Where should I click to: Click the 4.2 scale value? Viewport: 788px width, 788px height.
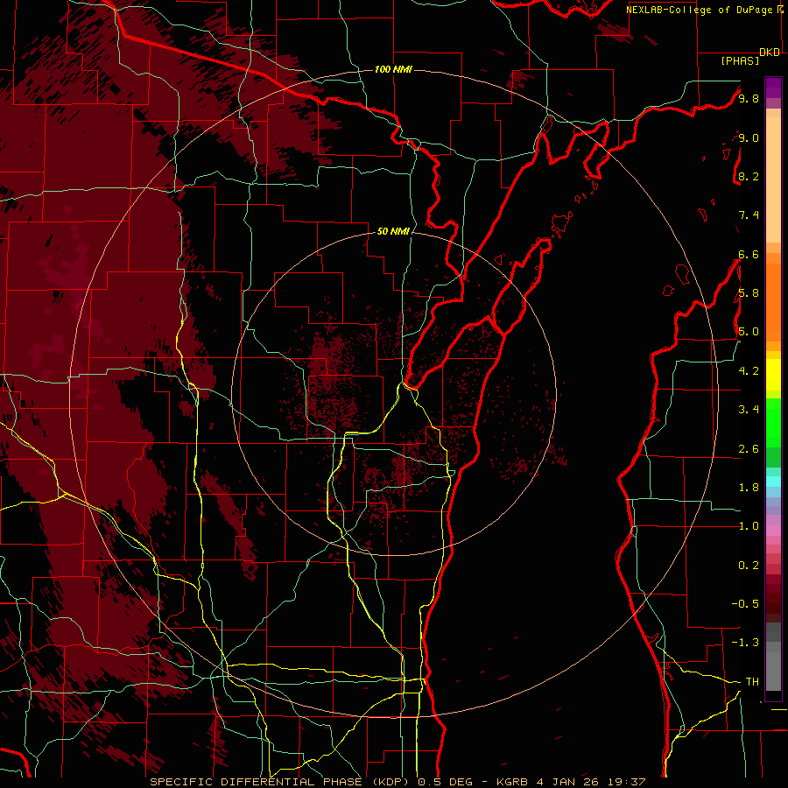pos(749,371)
